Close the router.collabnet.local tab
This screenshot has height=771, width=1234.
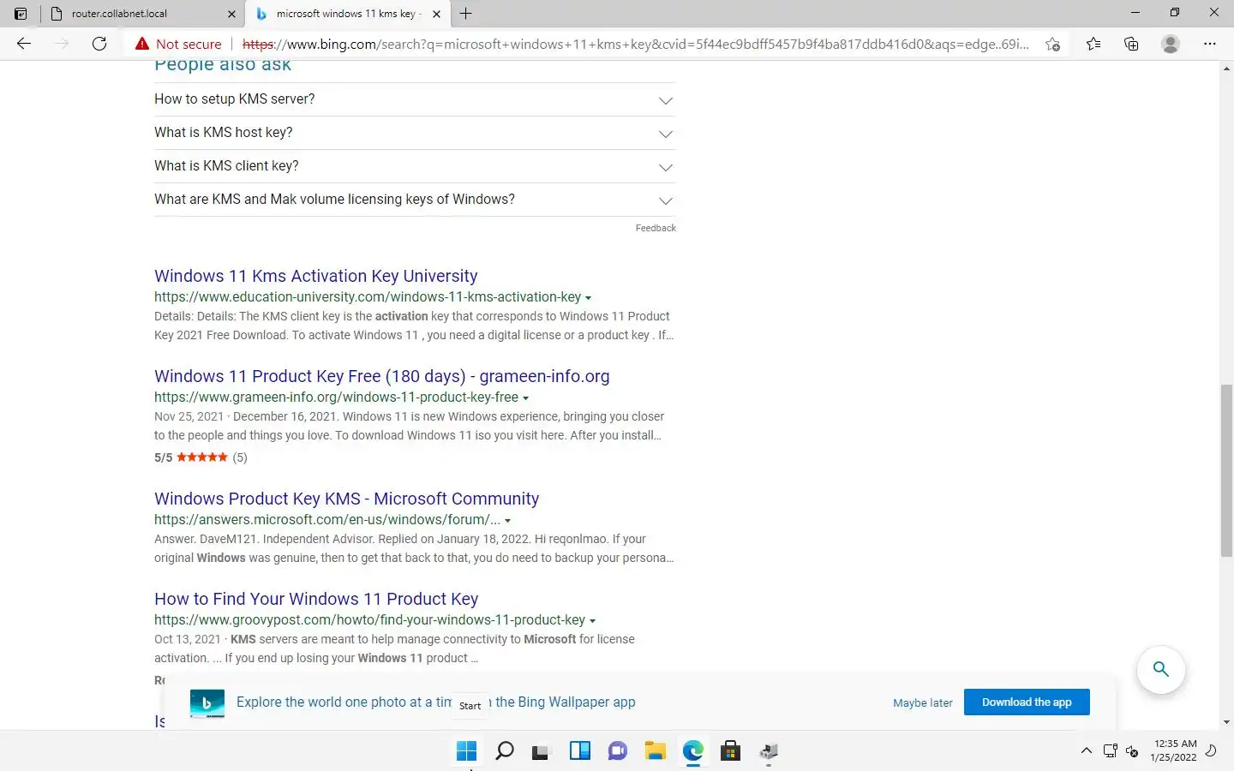coord(231,14)
